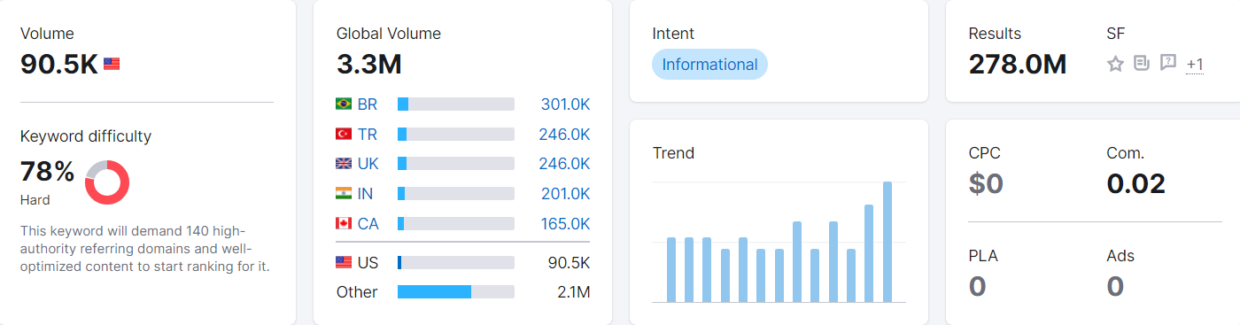Viewport: 1240px width, 325px height.
Task: Click the star SERP feature icon
Action: pos(1115,64)
